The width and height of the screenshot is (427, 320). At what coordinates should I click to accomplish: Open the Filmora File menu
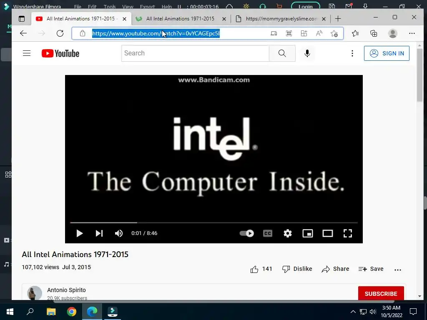pos(78,7)
